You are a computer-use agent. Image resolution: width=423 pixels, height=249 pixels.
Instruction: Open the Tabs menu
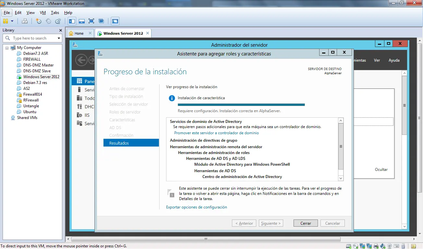click(x=55, y=13)
